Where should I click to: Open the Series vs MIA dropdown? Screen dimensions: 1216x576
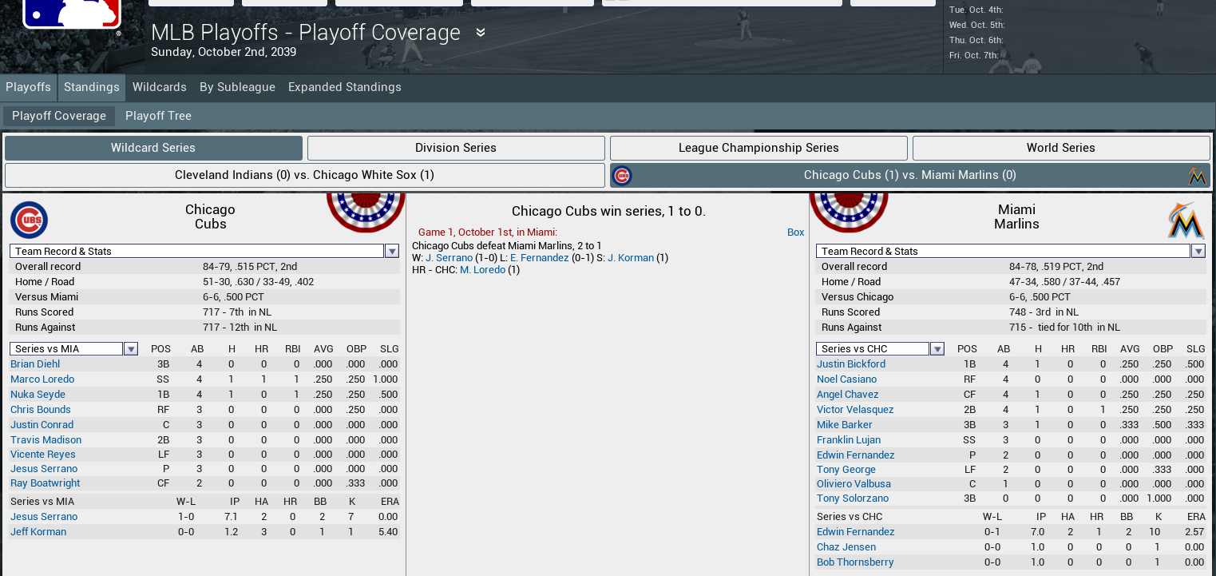click(131, 349)
